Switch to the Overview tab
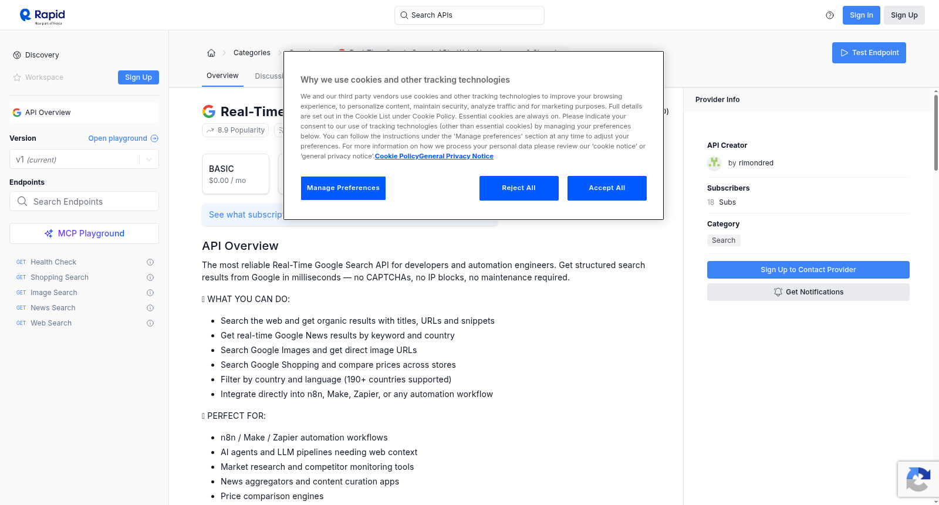939x505 pixels. coord(222,76)
